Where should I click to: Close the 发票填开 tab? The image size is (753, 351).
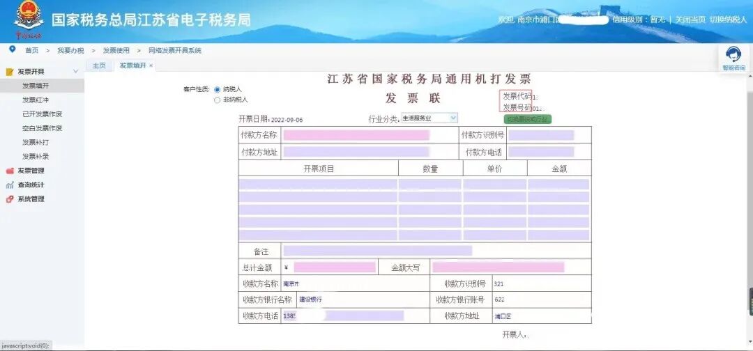coord(151,65)
